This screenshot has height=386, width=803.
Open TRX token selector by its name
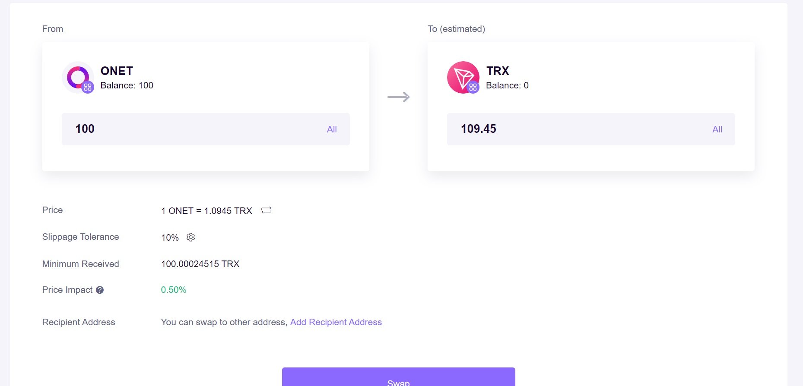click(x=498, y=71)
